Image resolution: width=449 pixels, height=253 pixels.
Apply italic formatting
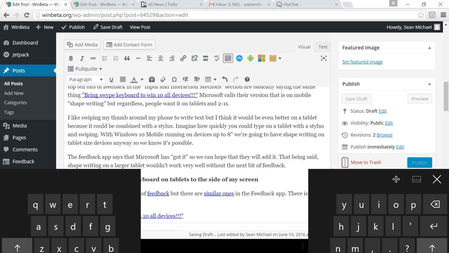[82, 58]
